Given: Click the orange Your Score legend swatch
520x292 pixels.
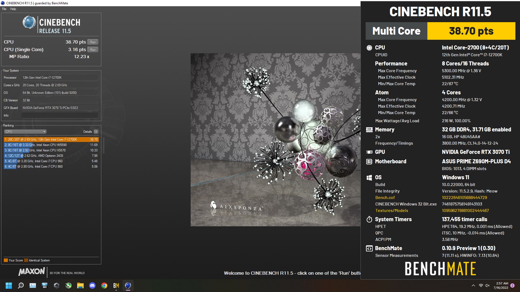Looking at the screenshot, I should pyautogui.click(x=6, y=260).
